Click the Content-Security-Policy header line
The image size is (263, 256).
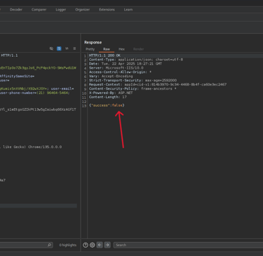pos(133,89)
